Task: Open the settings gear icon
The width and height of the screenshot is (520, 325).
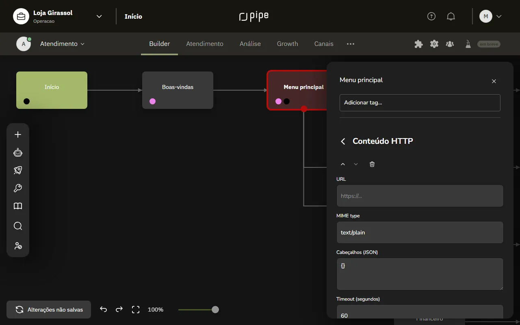Action: coord(434,44)
